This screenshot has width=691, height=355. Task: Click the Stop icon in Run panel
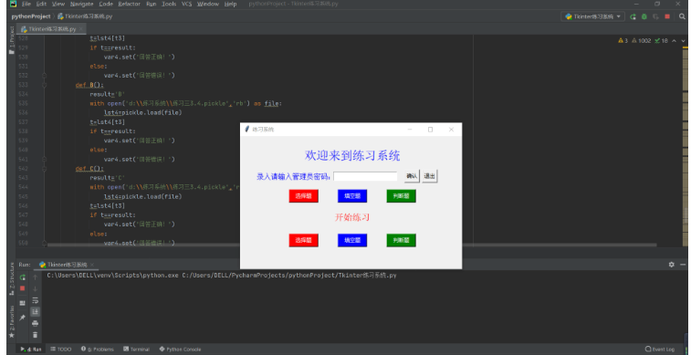[23, 288]
